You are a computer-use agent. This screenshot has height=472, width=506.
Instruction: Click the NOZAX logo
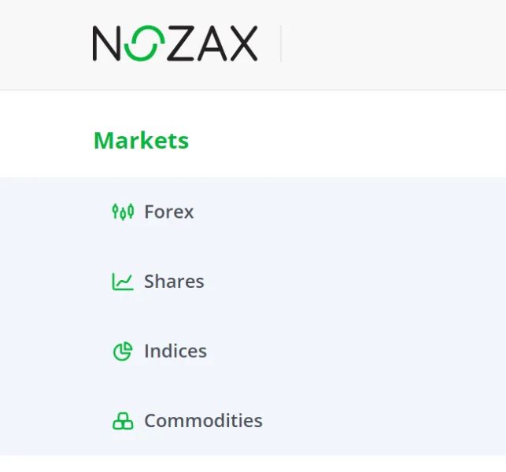(x=175, y=43)
